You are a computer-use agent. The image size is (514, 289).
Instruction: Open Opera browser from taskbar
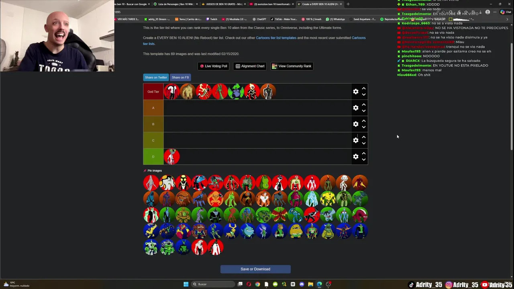coord(249,284)
